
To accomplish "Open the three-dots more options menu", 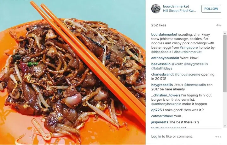I will click(x=218, y=137).
